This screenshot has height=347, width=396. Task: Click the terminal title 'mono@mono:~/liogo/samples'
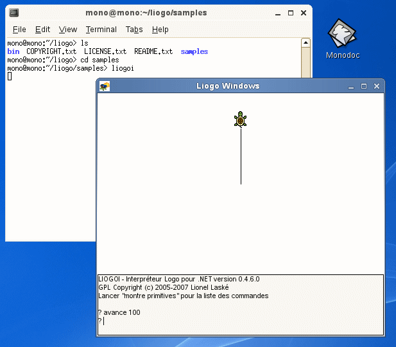point(146,13)
